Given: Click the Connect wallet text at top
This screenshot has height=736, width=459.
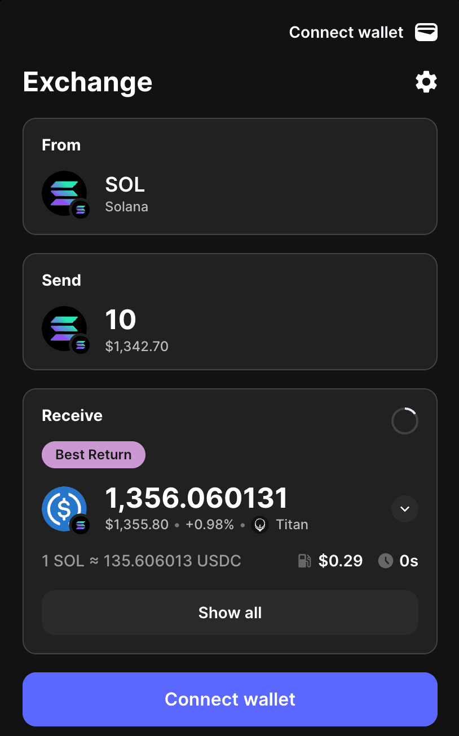Looking at the screenshot, I should pyautogui.click(x=346, y=33).
